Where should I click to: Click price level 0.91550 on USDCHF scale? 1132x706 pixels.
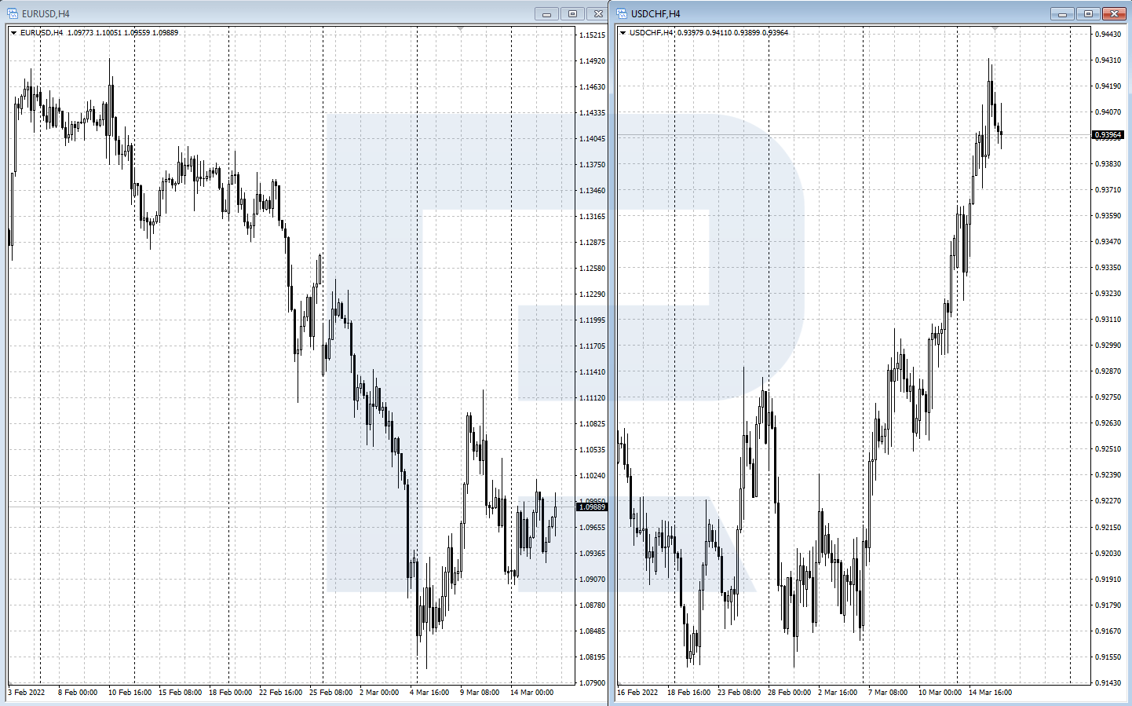1108,657
